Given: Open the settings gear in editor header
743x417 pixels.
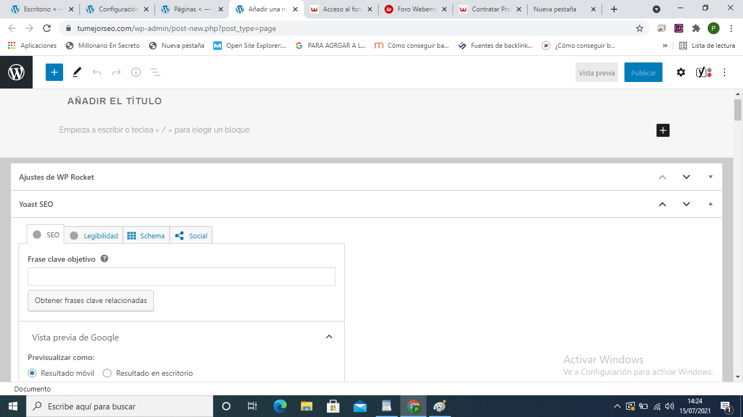Looking at the screenshot, I should tap(681, 72).
